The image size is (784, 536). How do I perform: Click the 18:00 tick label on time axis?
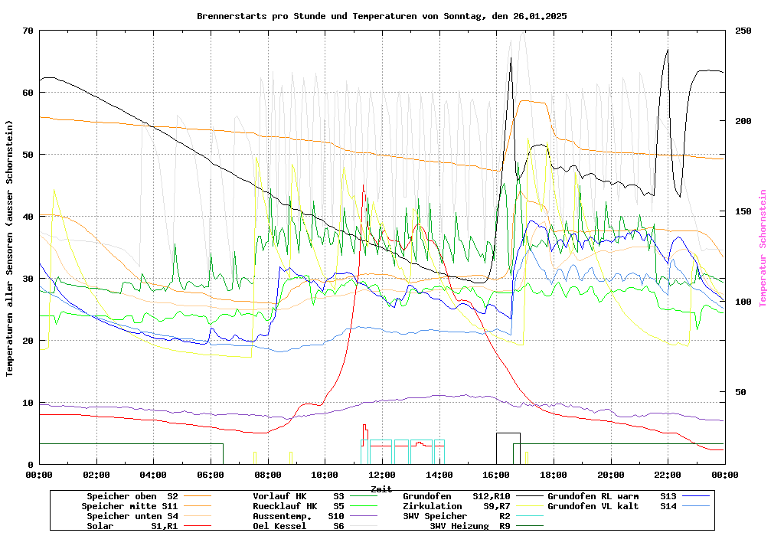pos(553,475)
